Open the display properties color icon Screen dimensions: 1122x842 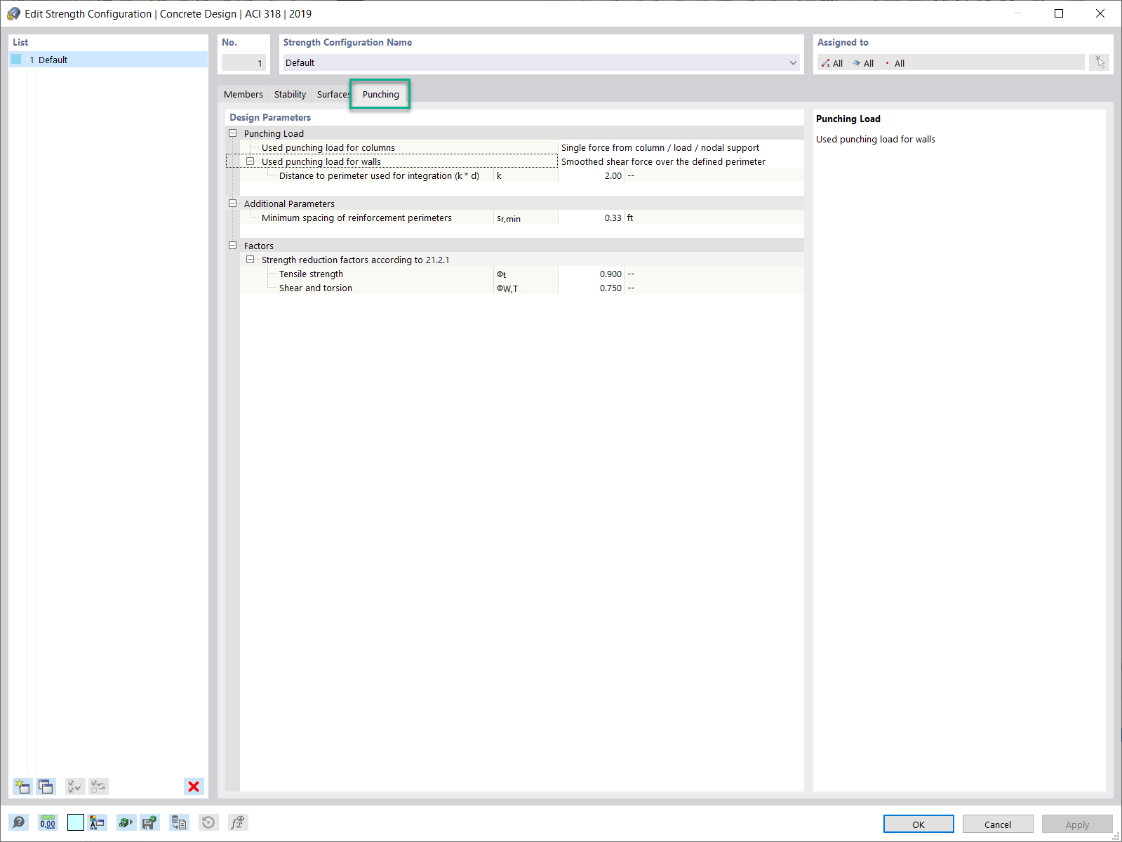(98, 822)
